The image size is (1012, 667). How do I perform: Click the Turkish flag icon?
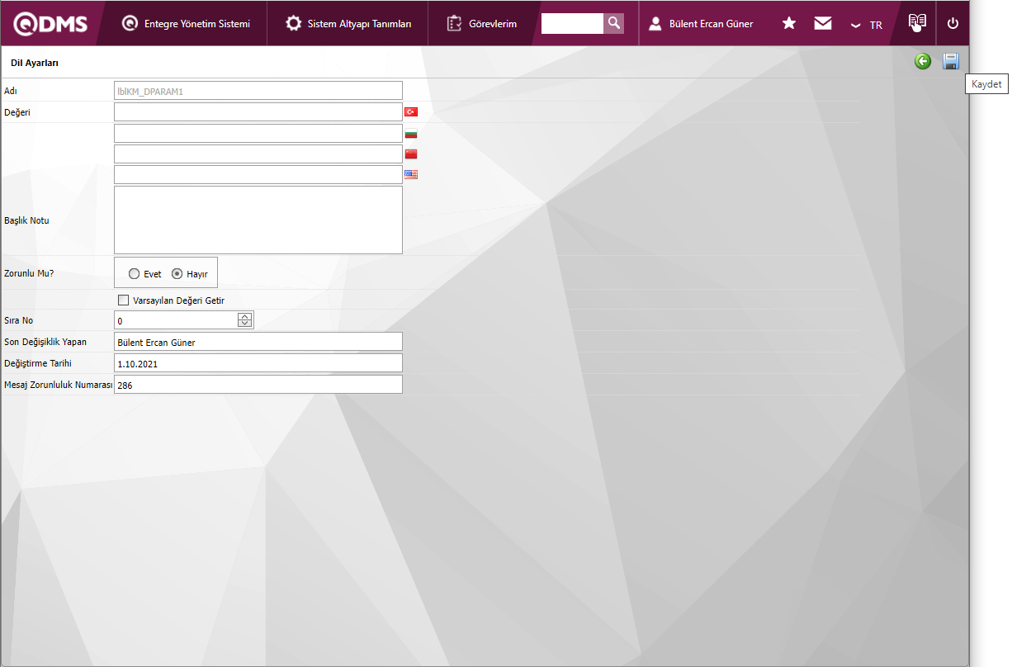click(411, 111)
